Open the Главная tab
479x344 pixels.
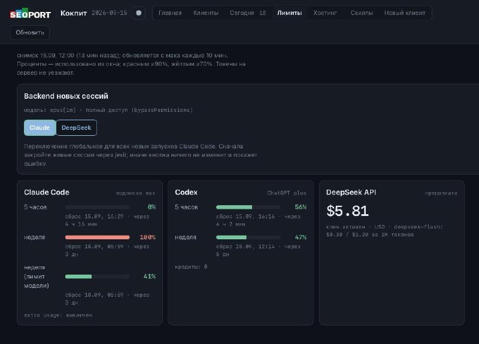[x=170, y=13]
